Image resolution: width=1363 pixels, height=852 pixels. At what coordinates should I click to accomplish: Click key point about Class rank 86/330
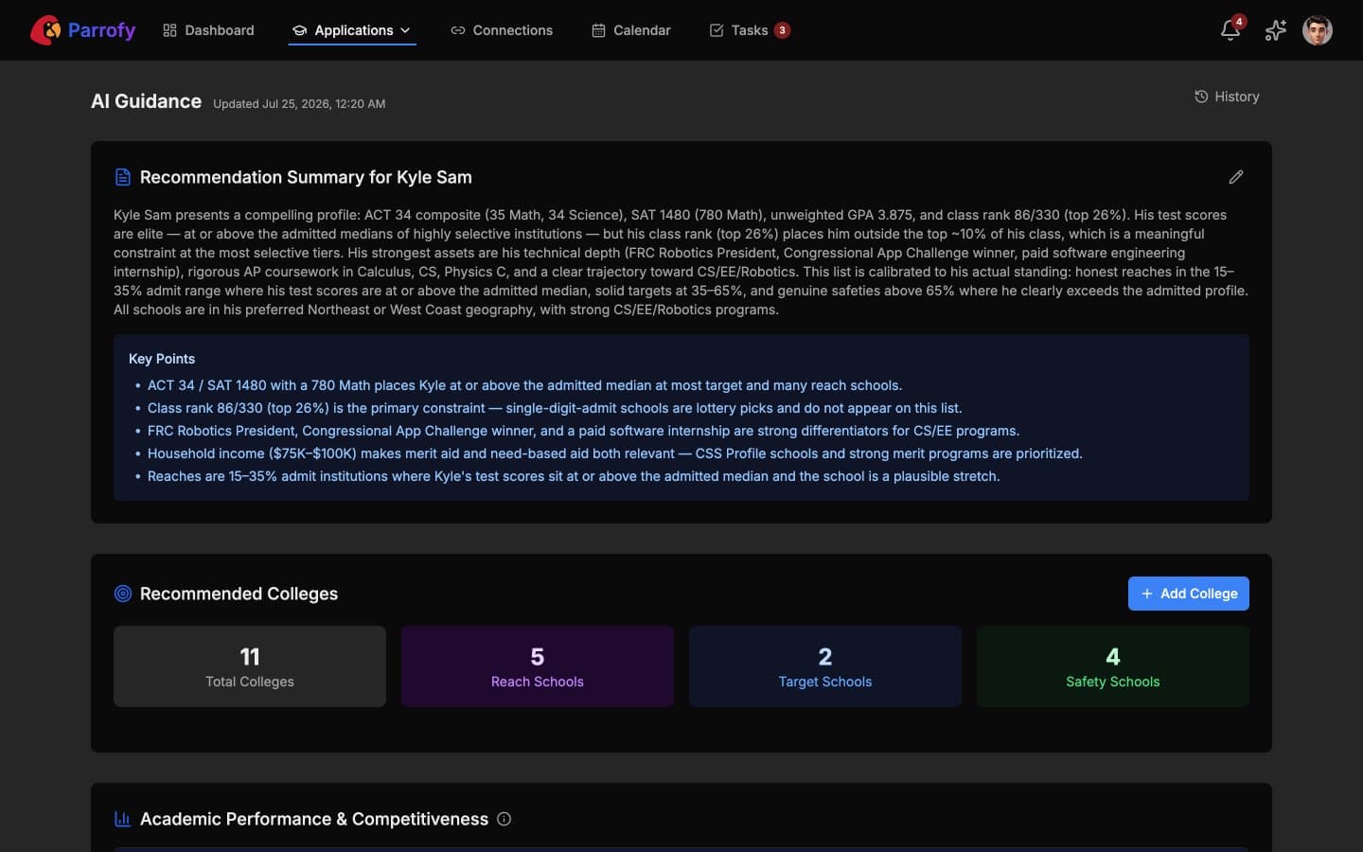[555, 408]
